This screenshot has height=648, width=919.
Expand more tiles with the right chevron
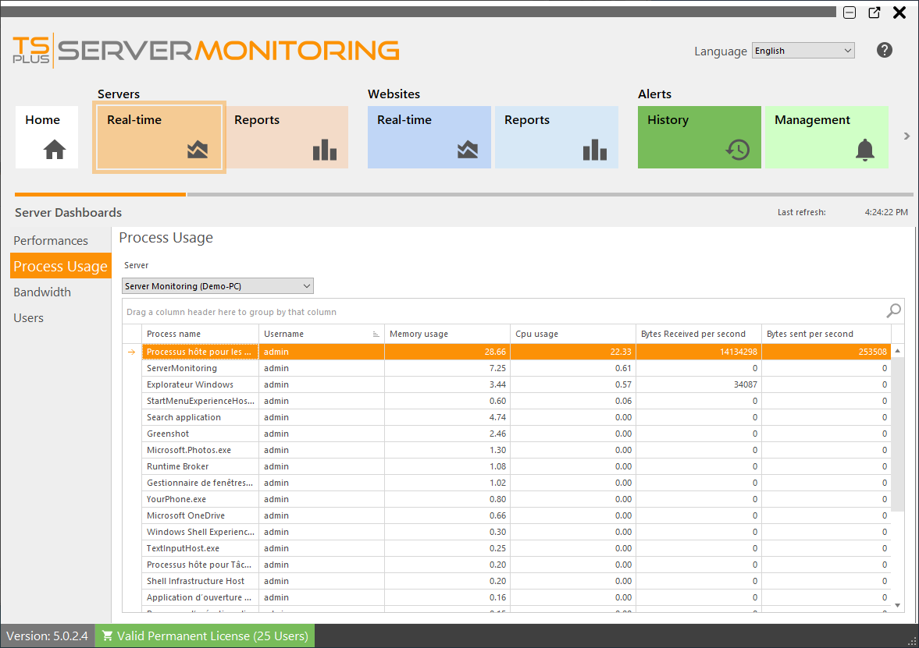coord(906,135)
